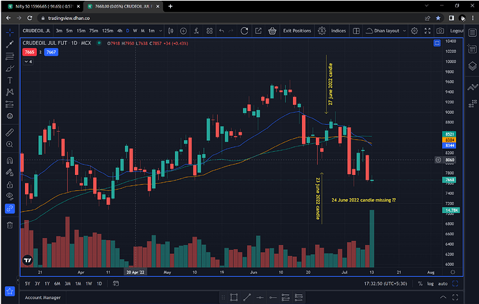Click the Indices button
This screenshot has height=304, width=479.
[338, 31]
